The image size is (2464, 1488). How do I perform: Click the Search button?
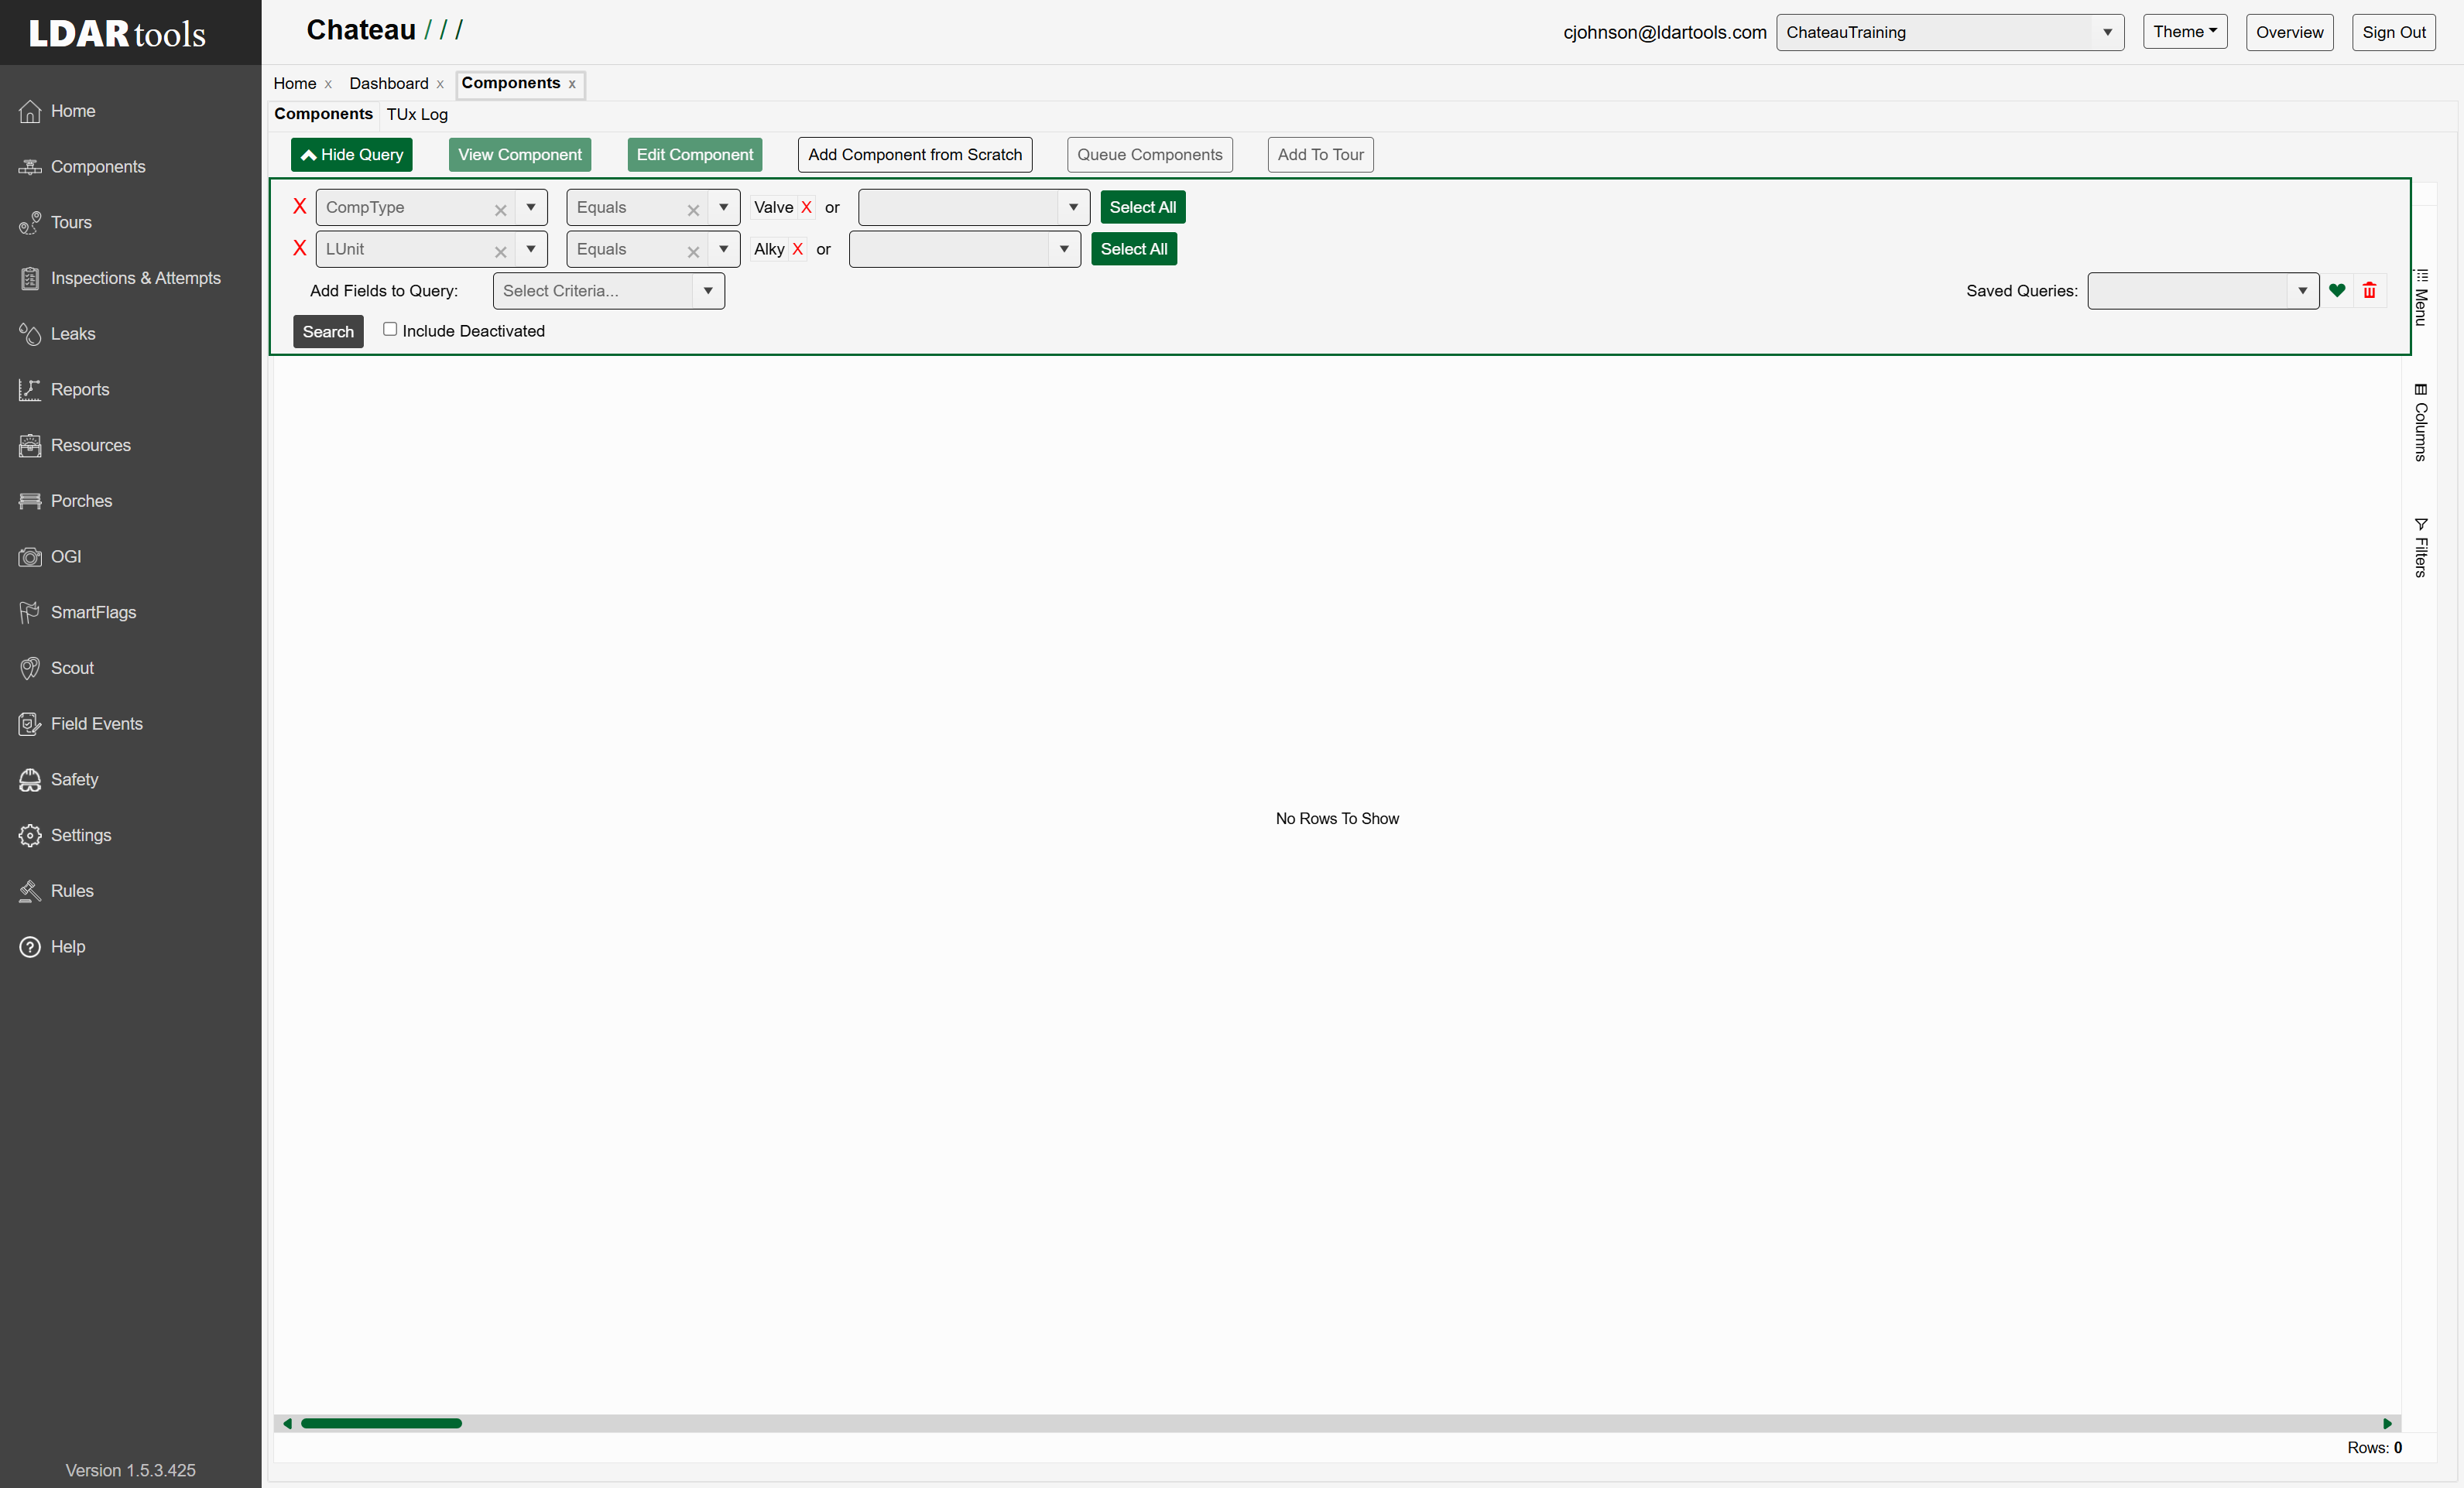[328, 332]
